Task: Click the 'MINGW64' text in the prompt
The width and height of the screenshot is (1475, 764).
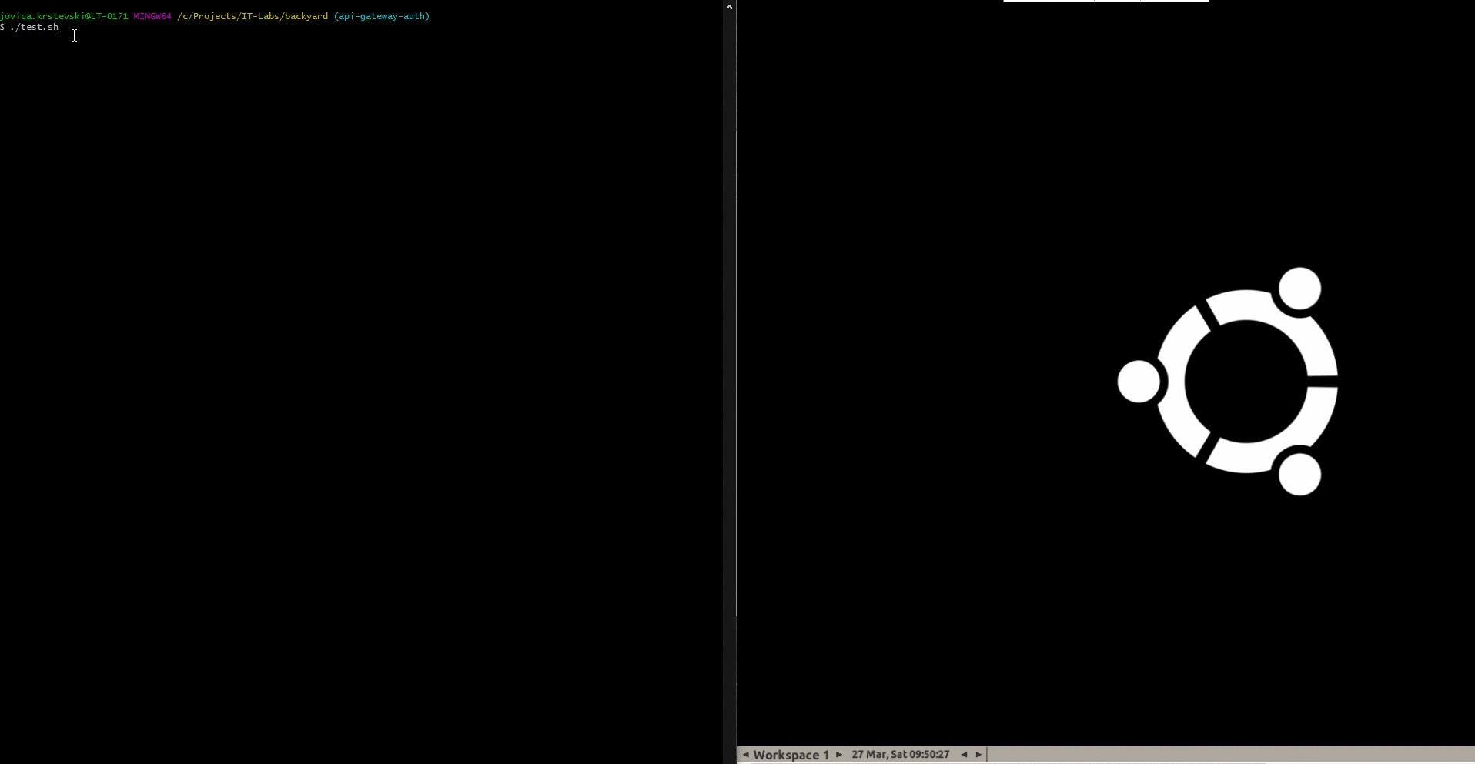Action: 152,16
